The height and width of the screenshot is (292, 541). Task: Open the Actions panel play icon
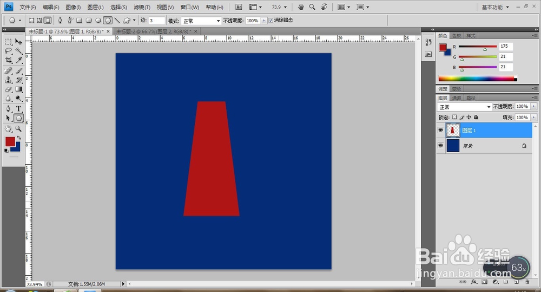[428, 54]
